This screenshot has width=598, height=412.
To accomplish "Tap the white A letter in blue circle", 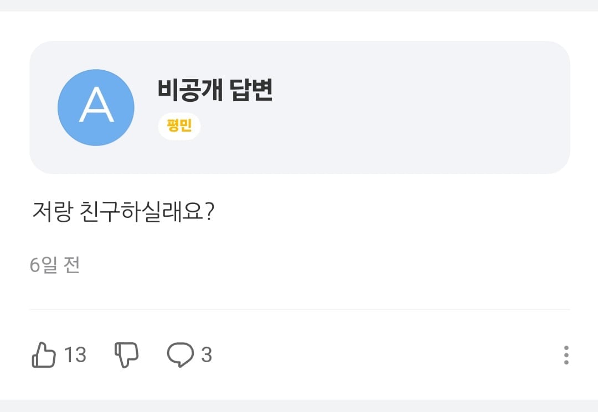I will click(96, 105).
